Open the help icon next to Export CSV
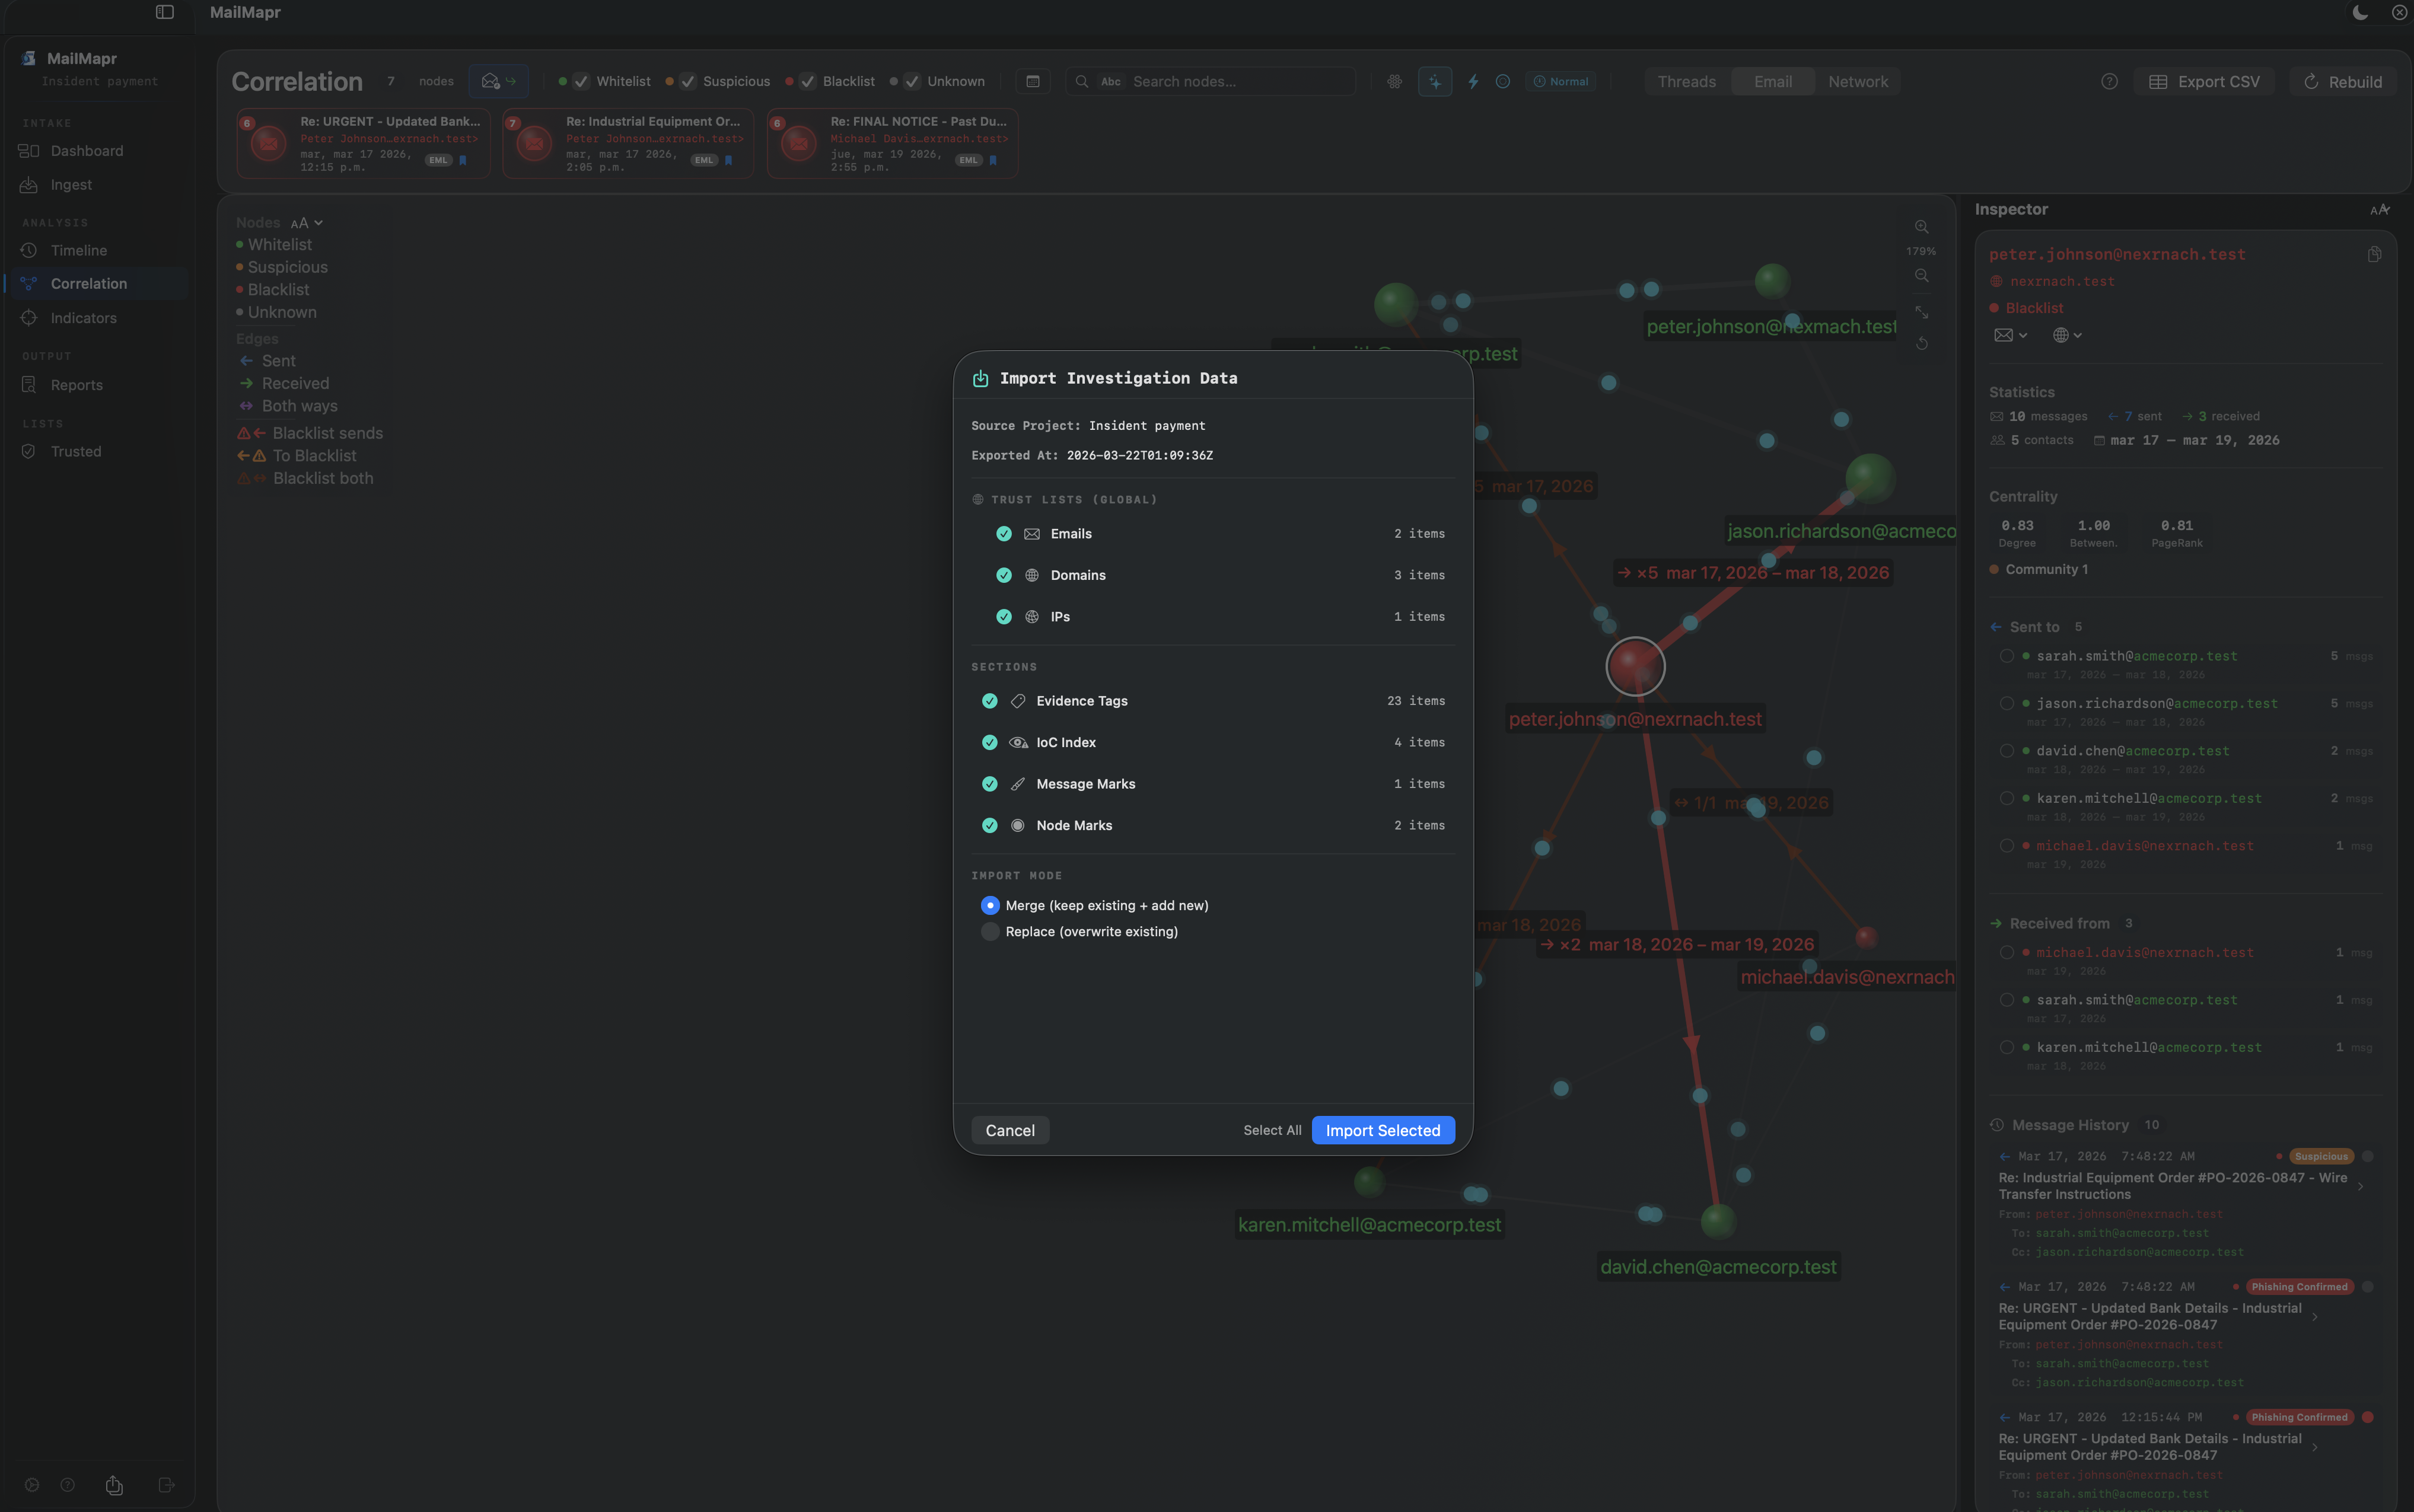This screenshot has width=2414, height=1512. pos(2109,81)
